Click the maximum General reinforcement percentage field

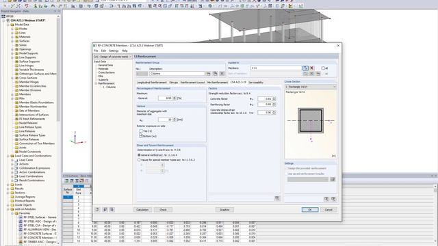tap(166, 98)
